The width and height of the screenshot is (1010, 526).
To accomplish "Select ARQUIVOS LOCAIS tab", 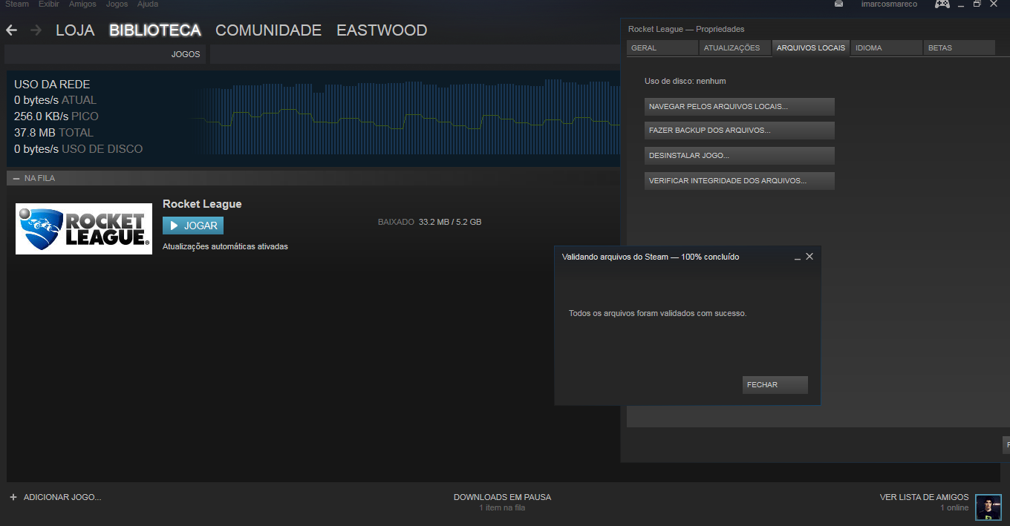I will click(x=811, y=47).
